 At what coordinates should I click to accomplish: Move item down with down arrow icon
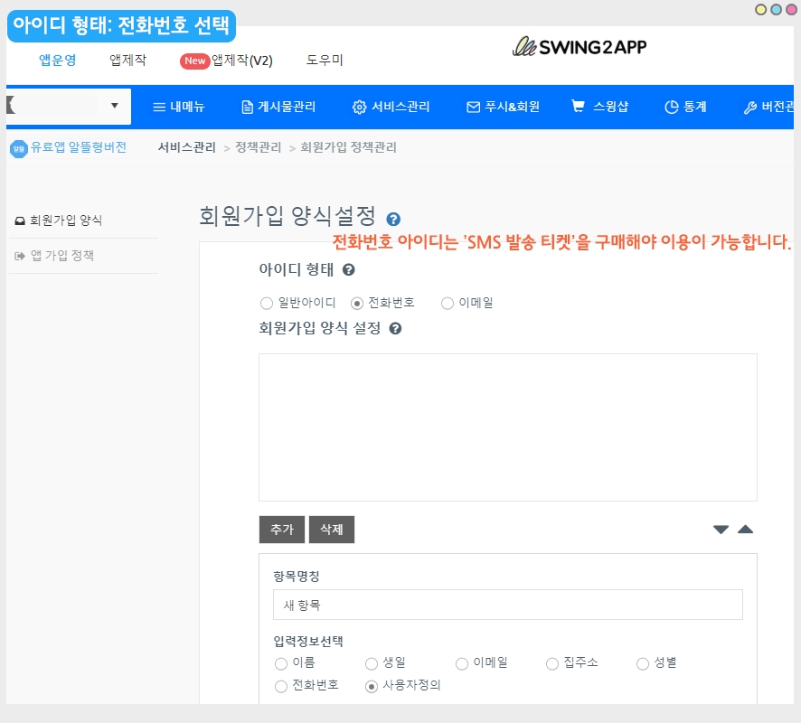(x=721, y=530)
